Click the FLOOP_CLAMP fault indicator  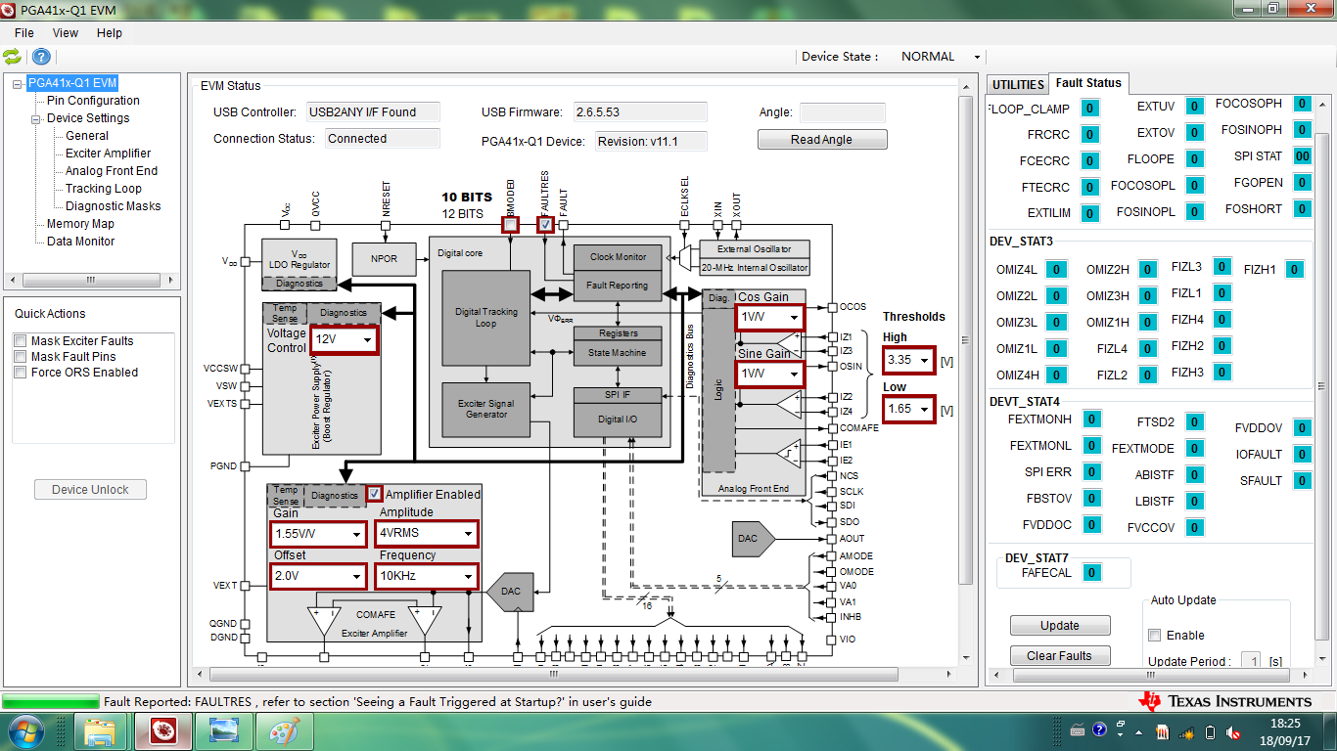click(x=1090, y=109)
